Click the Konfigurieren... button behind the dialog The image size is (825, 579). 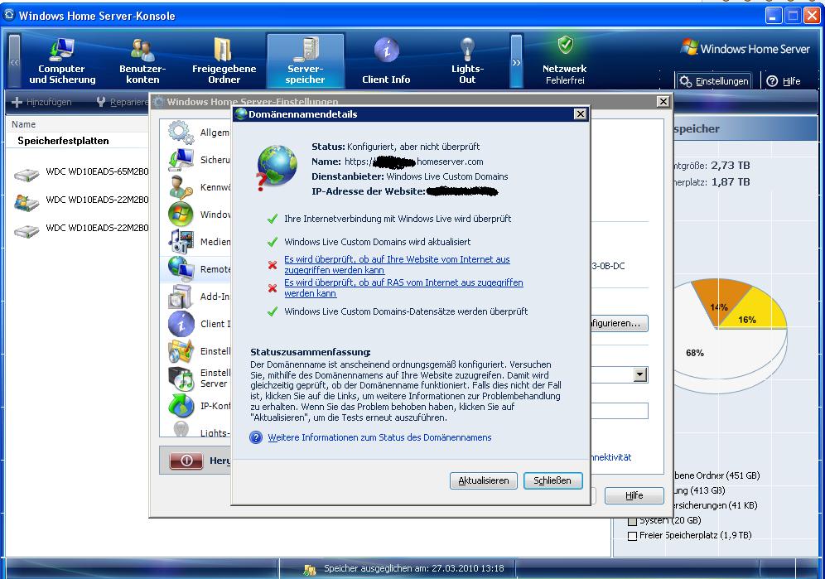tap(620, 323)
